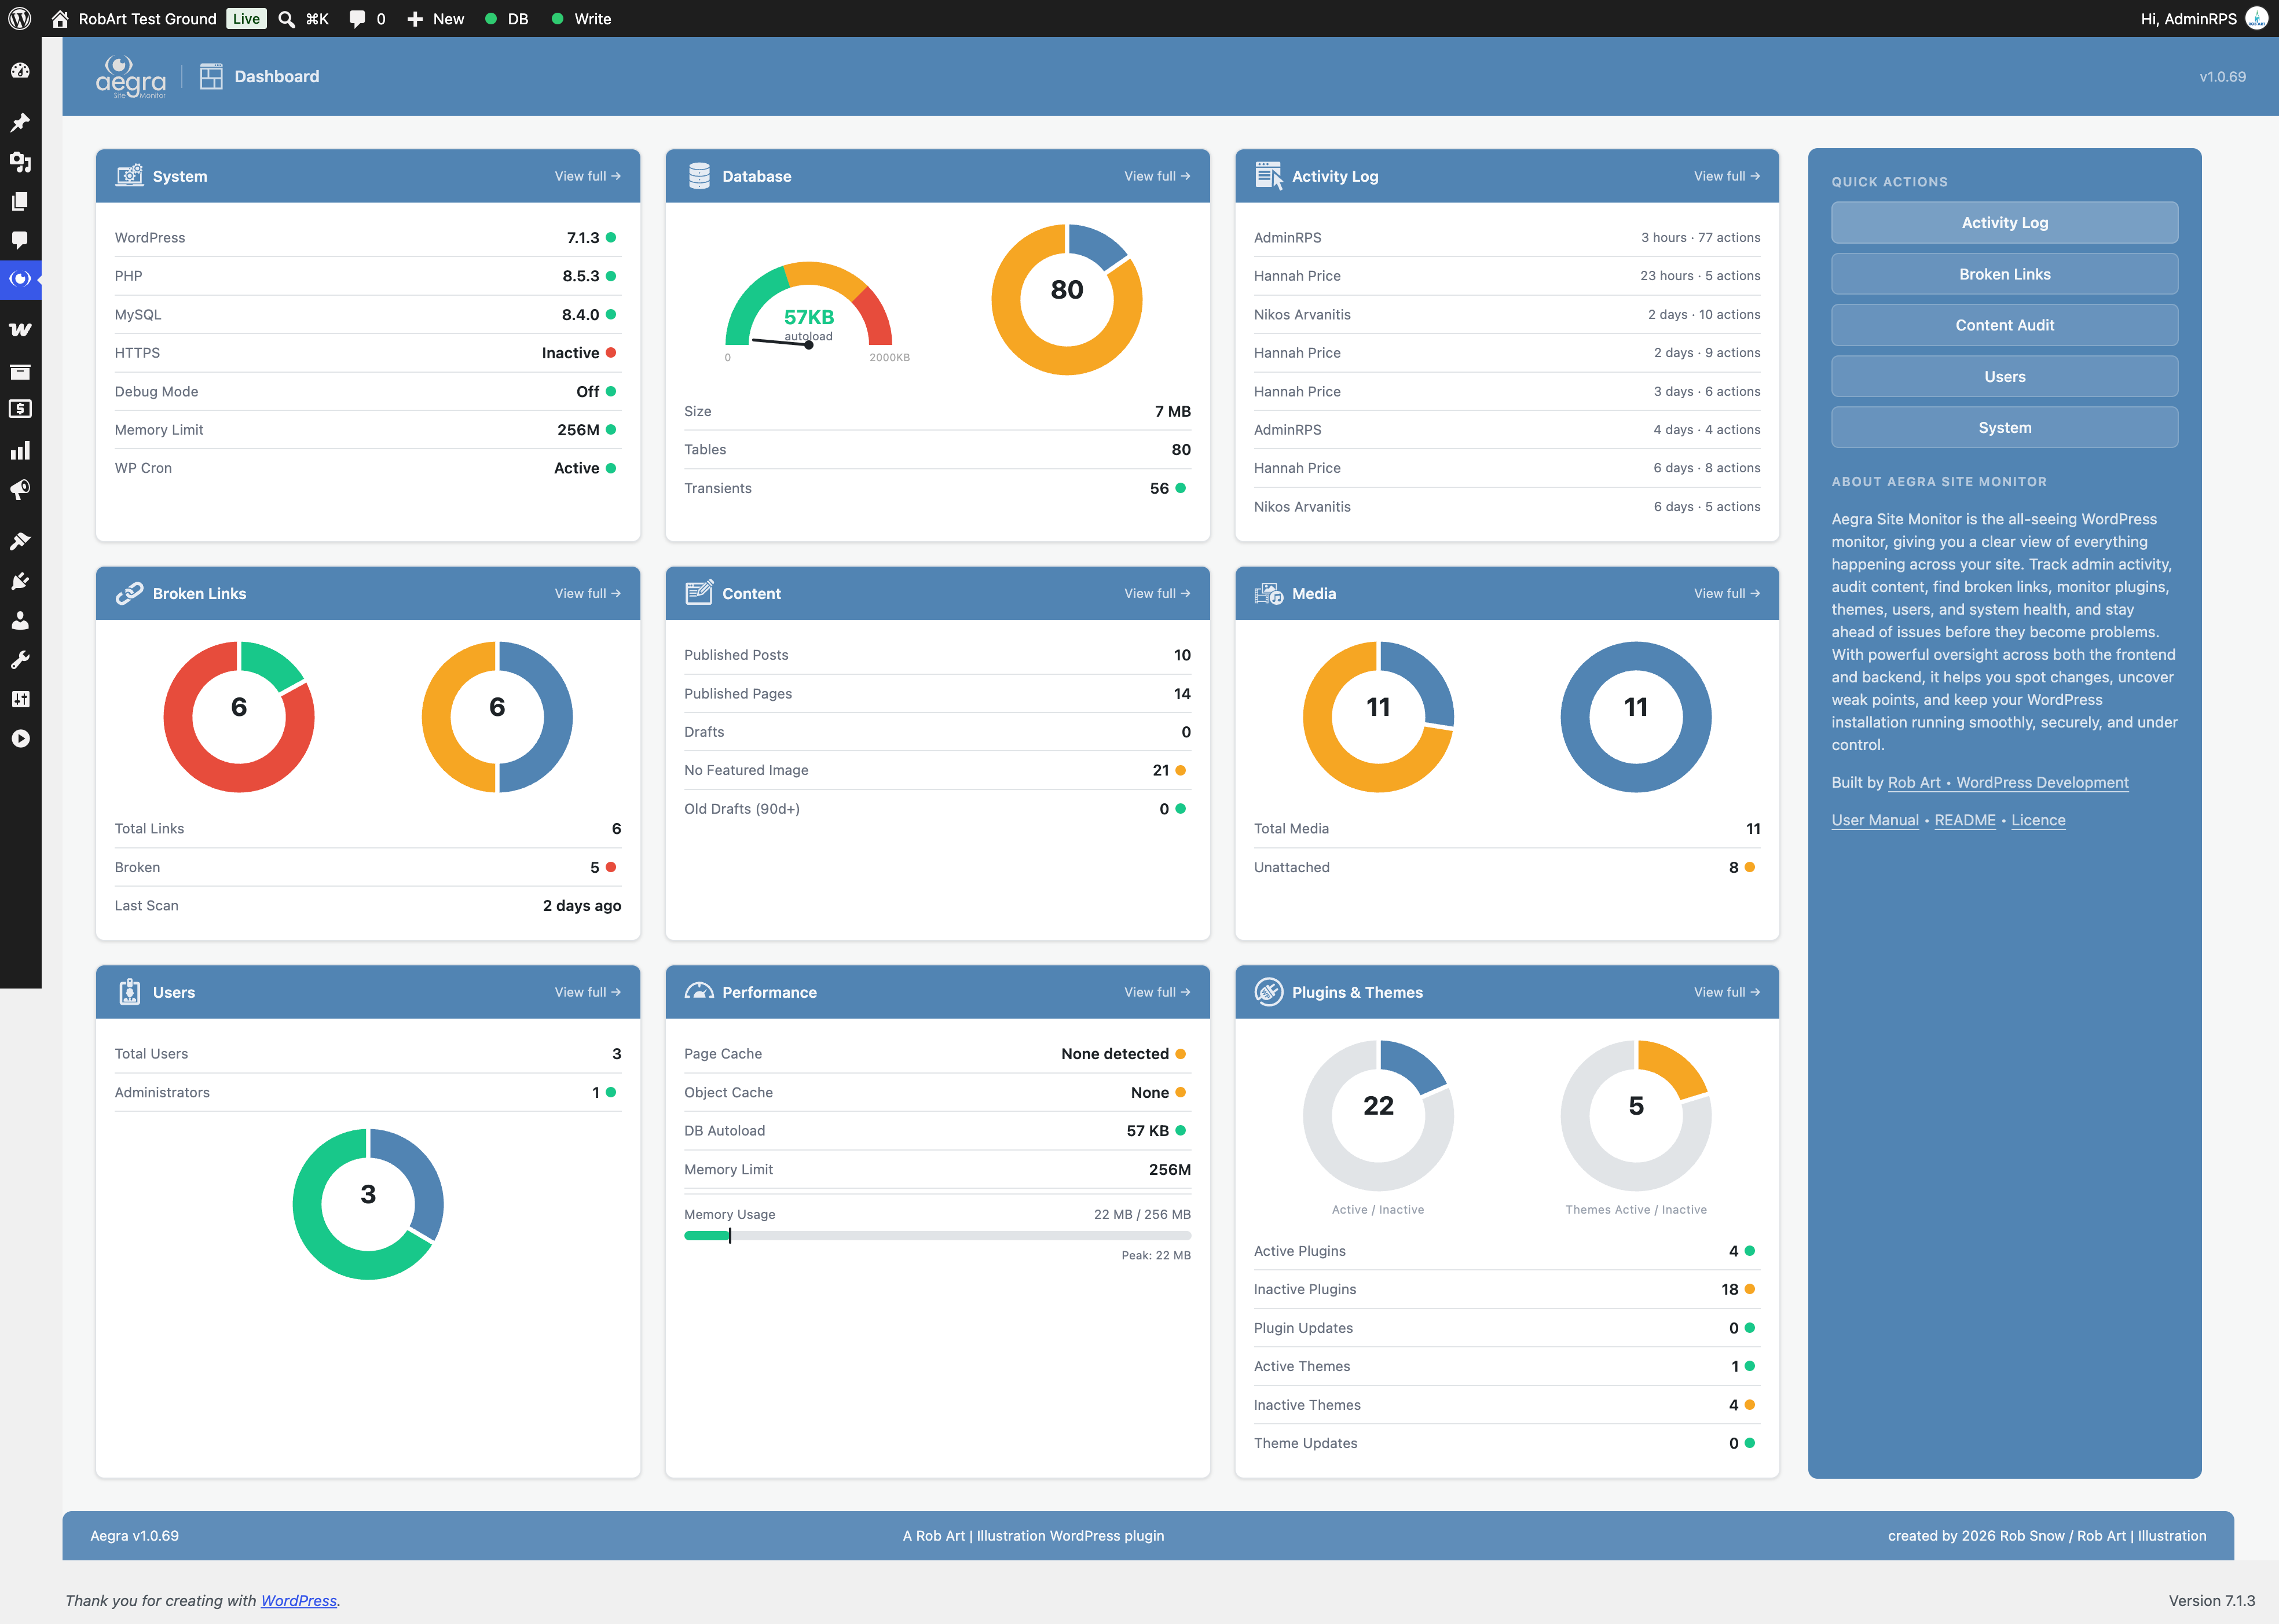
Task: Click the Users quick action button
Action: tap(2004, 377)
